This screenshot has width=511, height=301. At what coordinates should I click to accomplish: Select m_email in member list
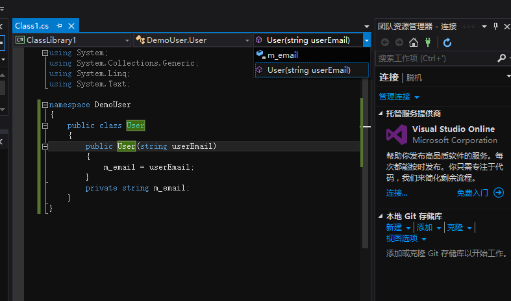pyautogui.click(x=312, y=55)
